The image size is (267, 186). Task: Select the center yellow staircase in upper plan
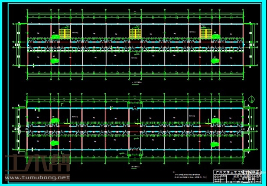[135, 34]
